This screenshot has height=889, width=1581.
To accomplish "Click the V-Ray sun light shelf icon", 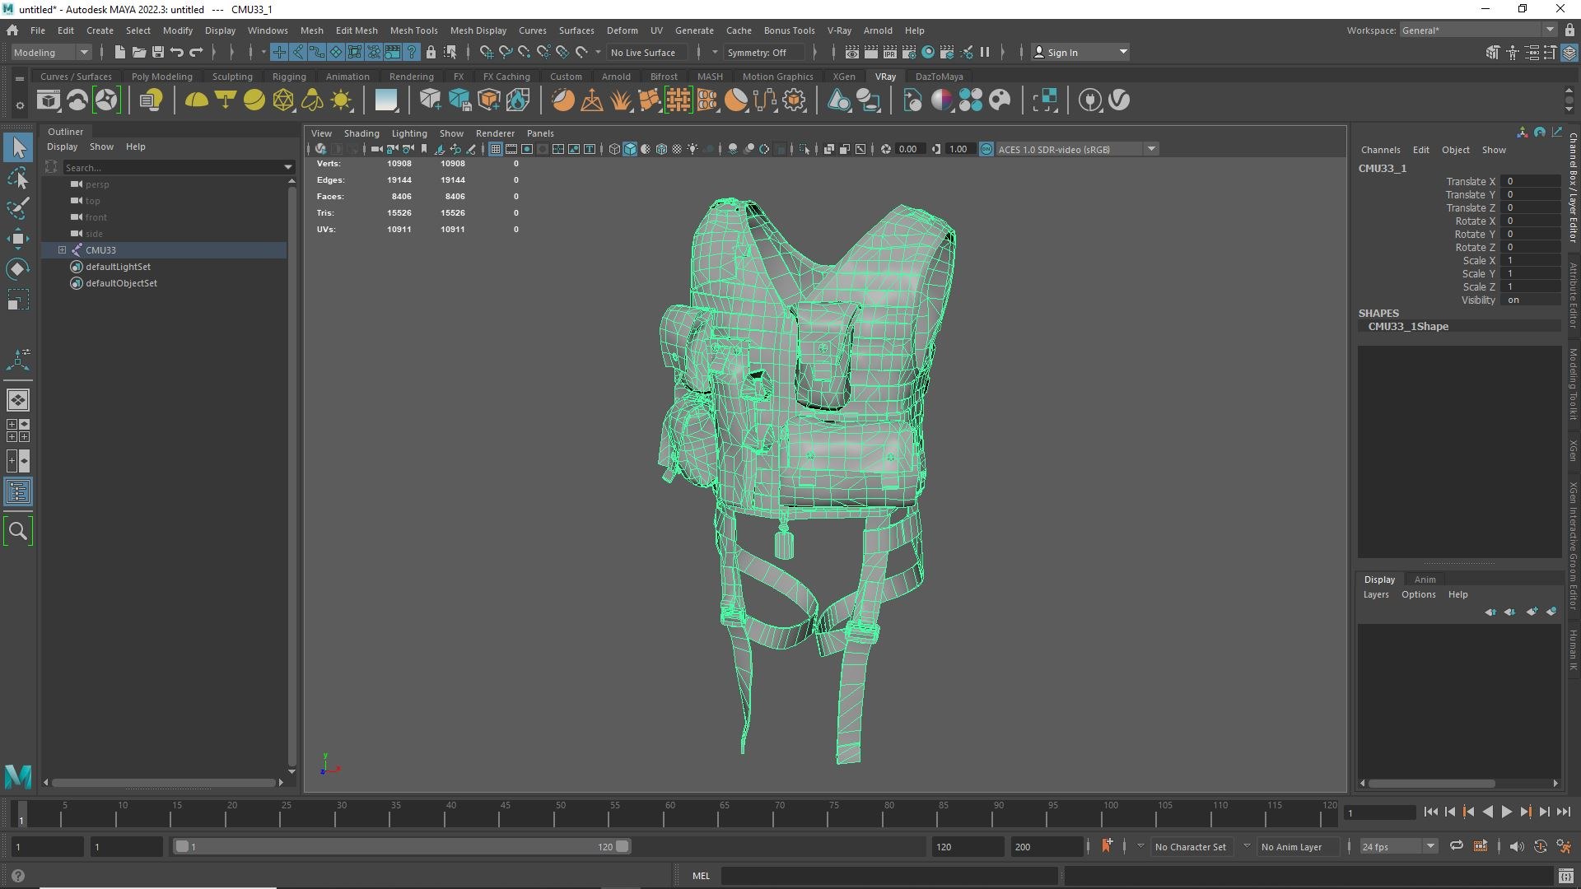I will (x=341, y=100).
